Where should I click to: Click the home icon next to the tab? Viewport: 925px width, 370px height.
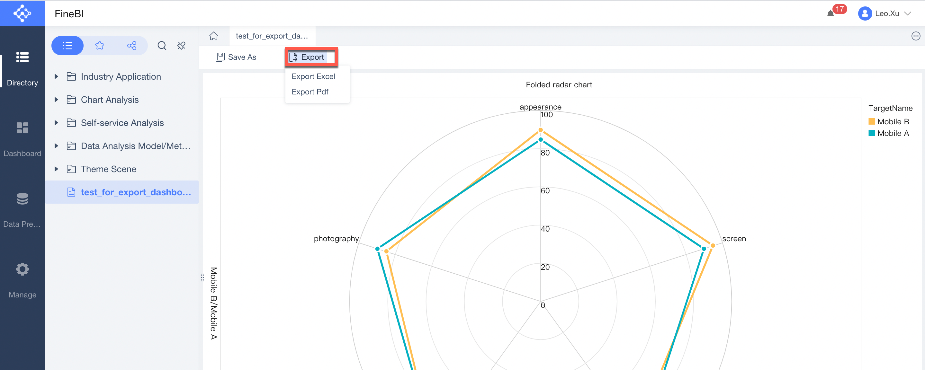pyautogui.click(x=214, y=36)
